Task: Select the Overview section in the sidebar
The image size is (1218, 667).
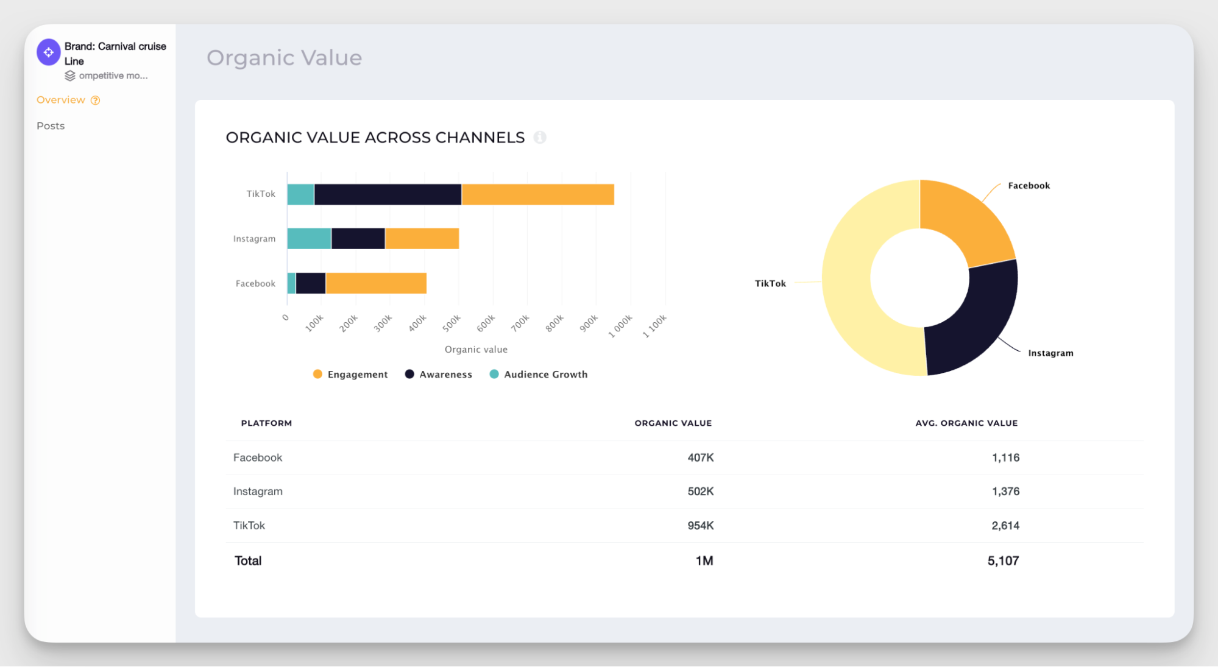Action: [61, 99]
